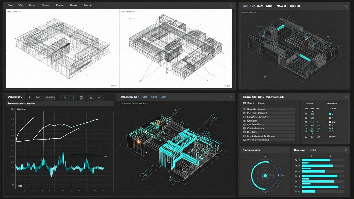The width and height of the screenshot is (354, 199).
Task: Expand the filter dropdown next to the layer list tabs
Action: (x=261, y=103)
